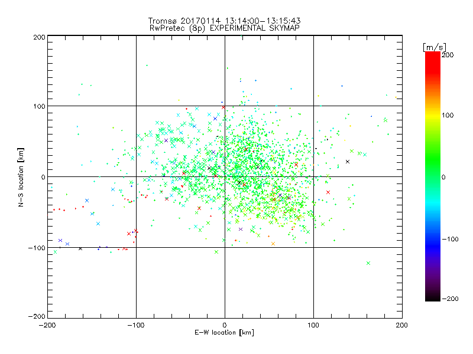Click the colorbar tick label "200"

click(448, 55)
